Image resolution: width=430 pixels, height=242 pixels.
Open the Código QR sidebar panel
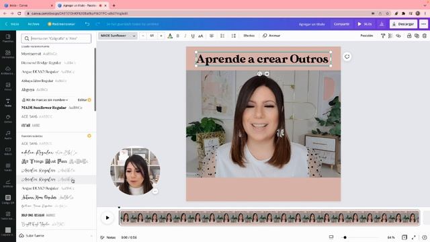(x=8, y=199)
